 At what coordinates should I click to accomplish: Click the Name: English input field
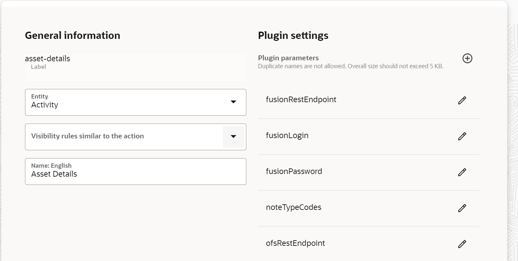tap(135, 171)
